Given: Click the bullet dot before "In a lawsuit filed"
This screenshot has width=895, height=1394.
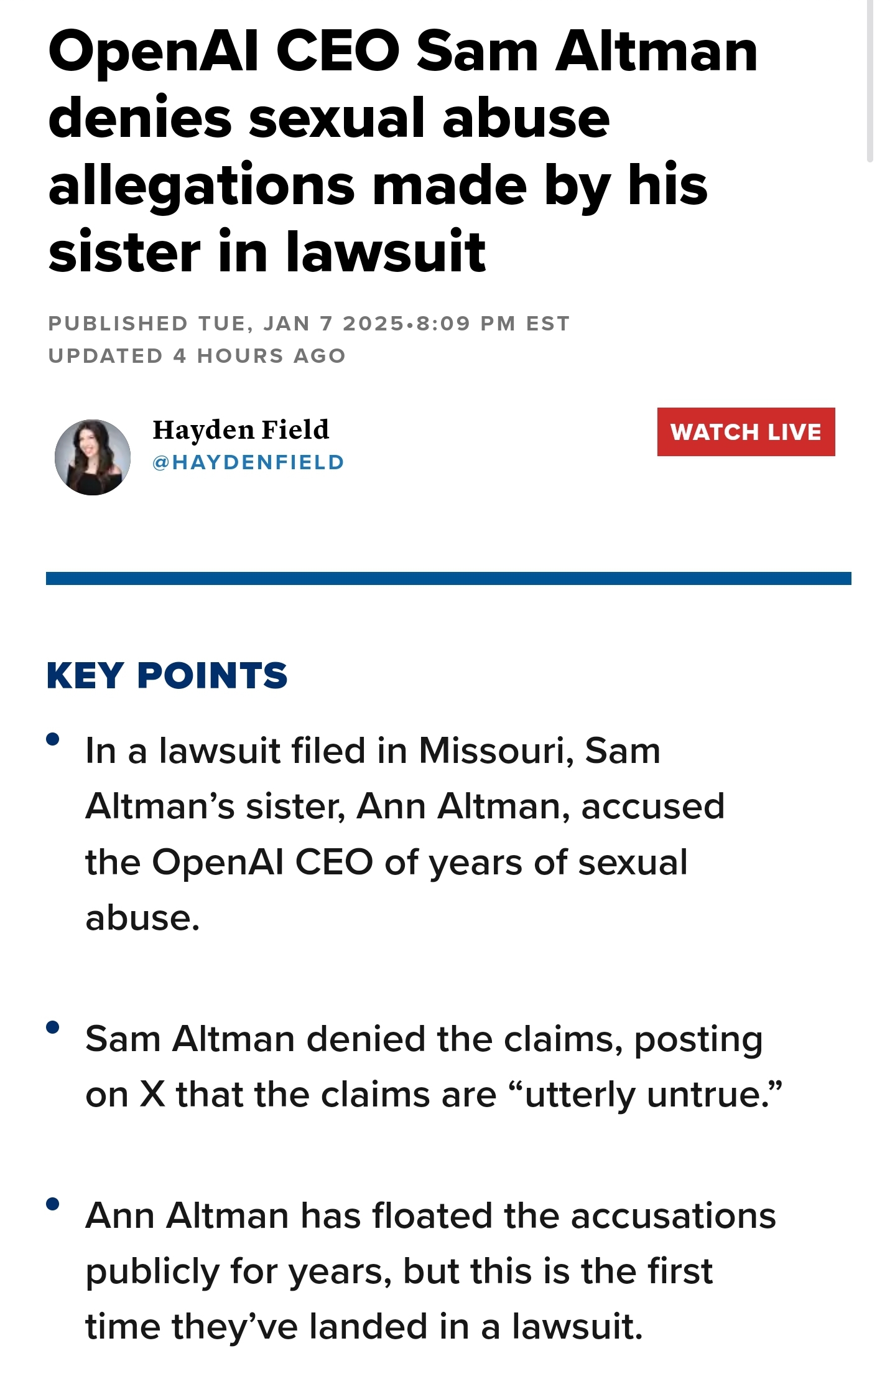Looking at the screenshot, I should [53, 739].
